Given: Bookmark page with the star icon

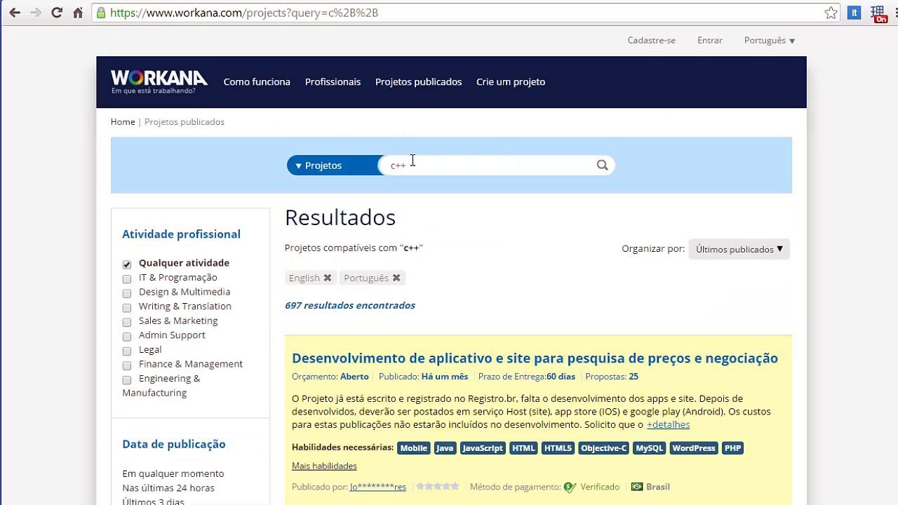Looking at the screenshot, I should 831,13.
